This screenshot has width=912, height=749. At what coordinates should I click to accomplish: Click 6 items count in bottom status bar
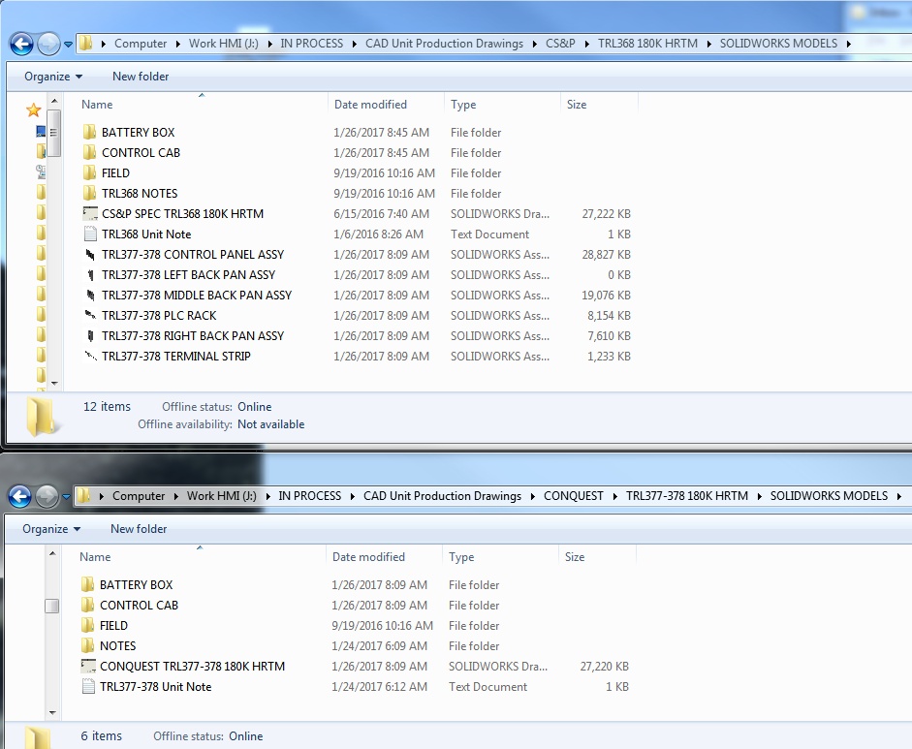coord(101,736)
